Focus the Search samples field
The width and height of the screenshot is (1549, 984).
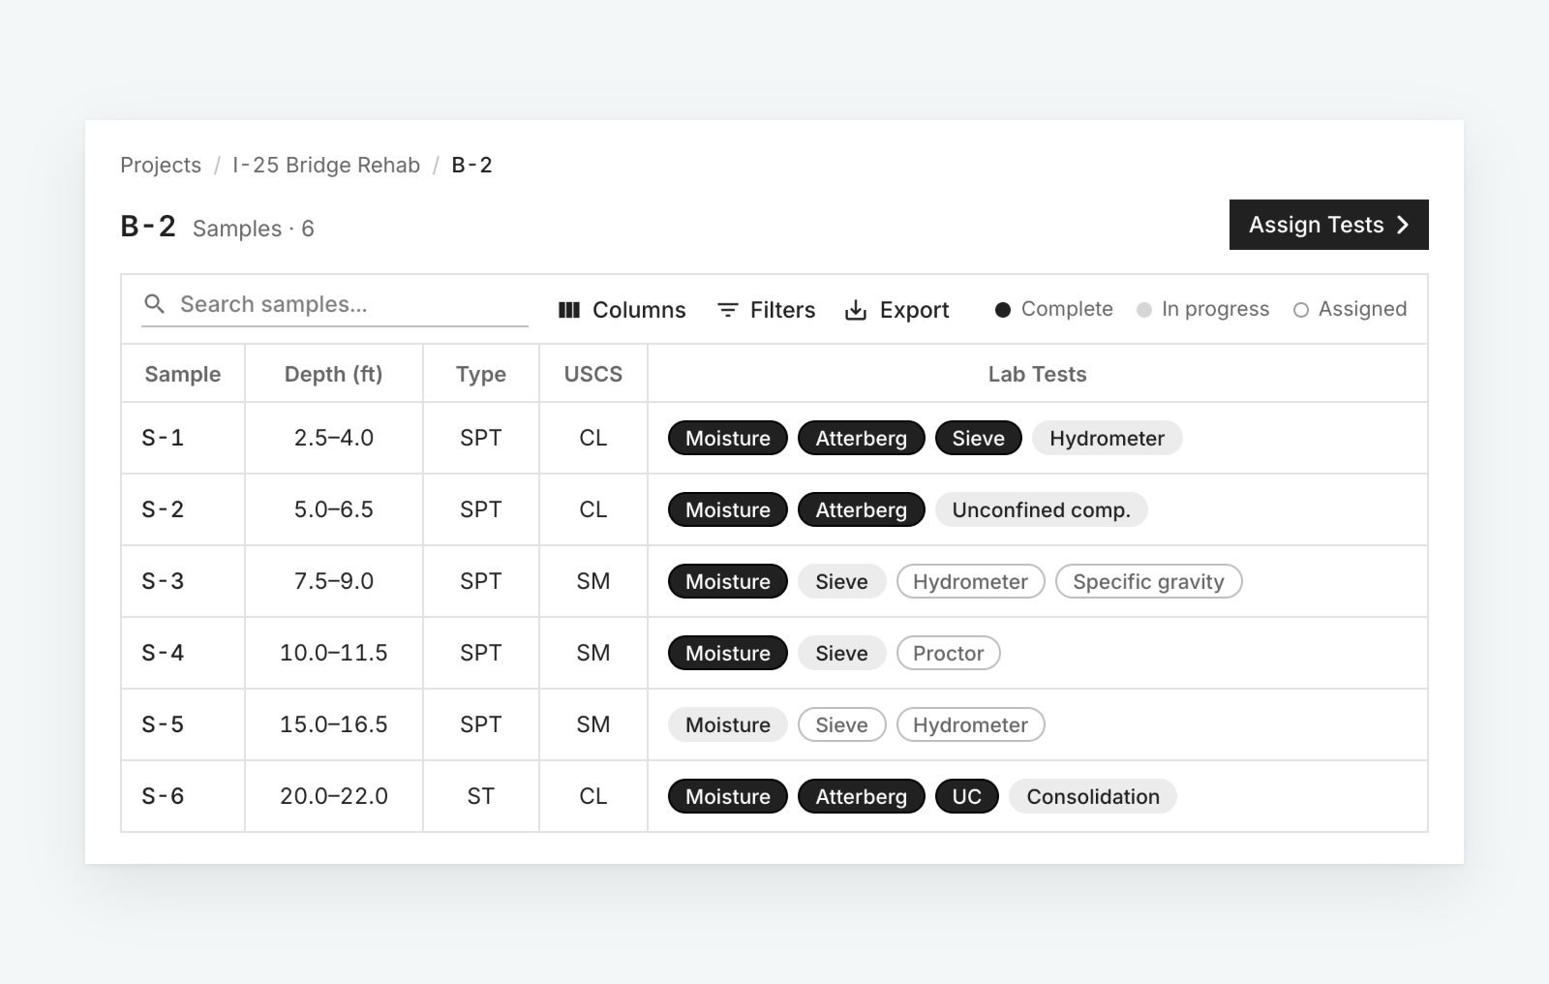[335, 304]
